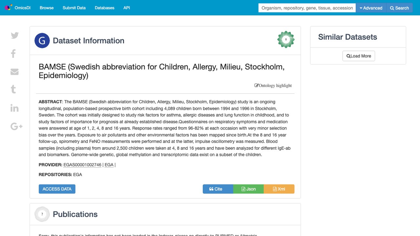Open the API menu item
This screenshot has height=236, width=420.
coord(127,8)
